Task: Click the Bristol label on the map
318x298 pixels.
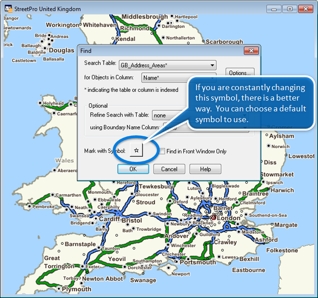Action: coord(132,220)
